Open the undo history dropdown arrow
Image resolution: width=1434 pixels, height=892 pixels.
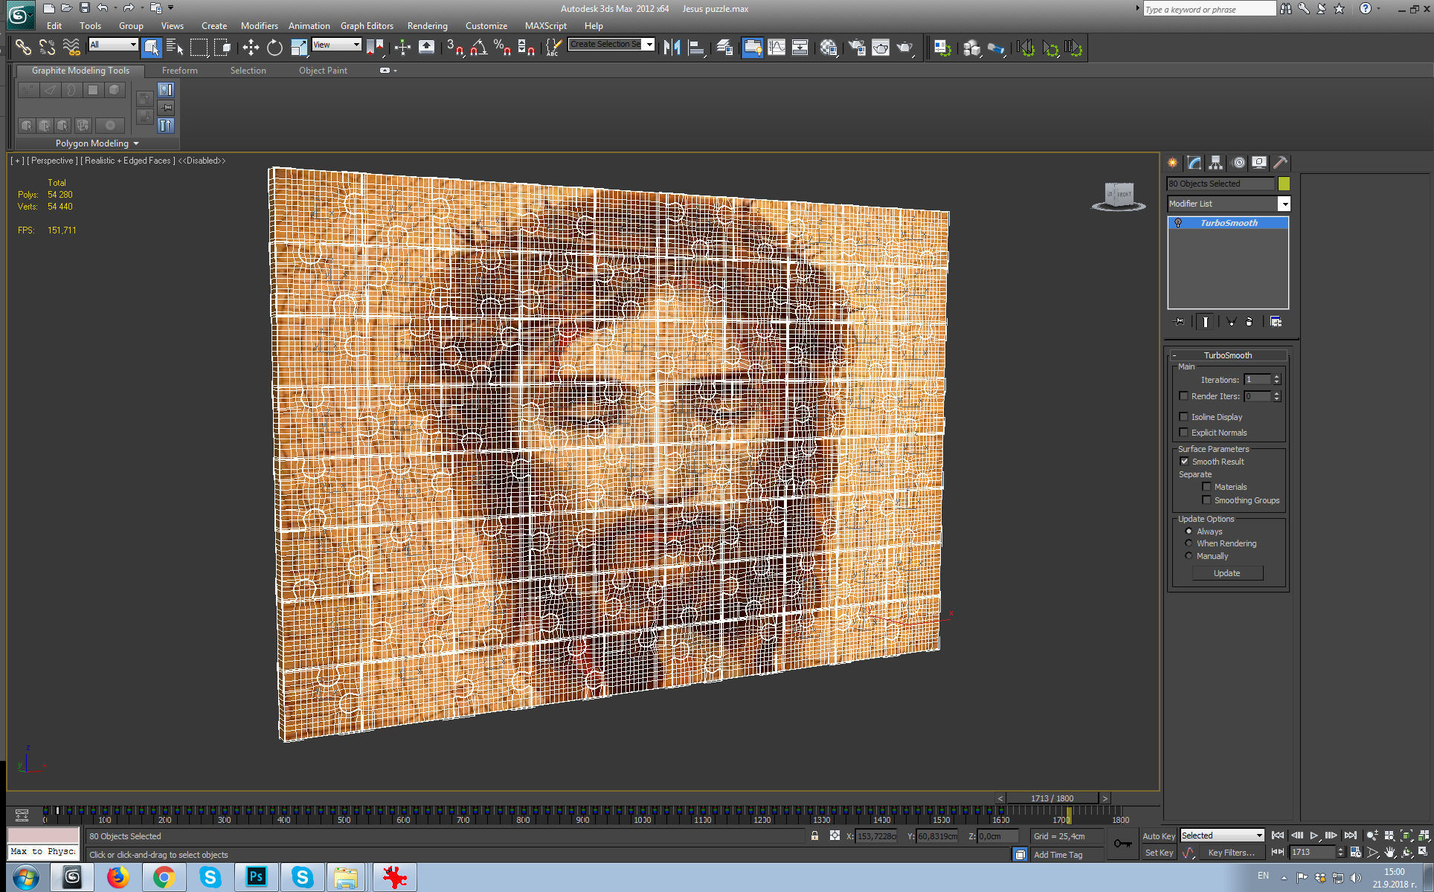115,8
